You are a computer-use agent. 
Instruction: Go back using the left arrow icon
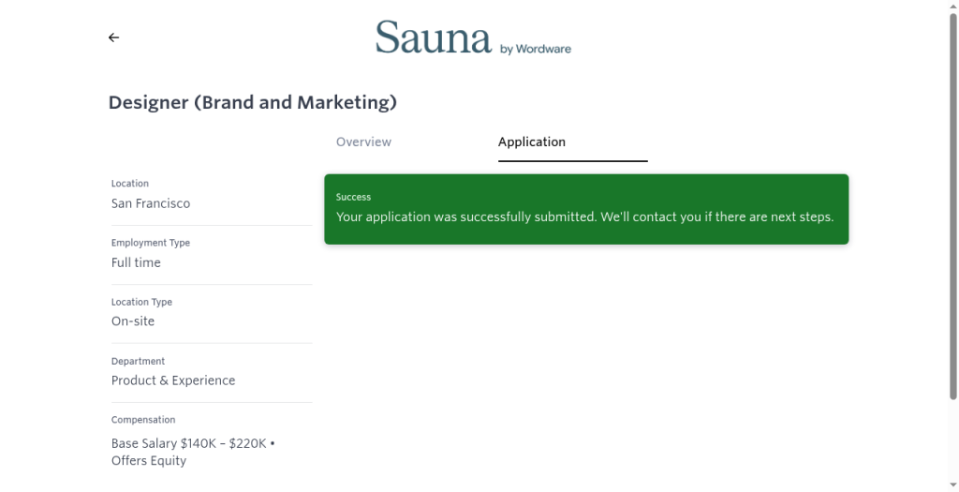113,37
